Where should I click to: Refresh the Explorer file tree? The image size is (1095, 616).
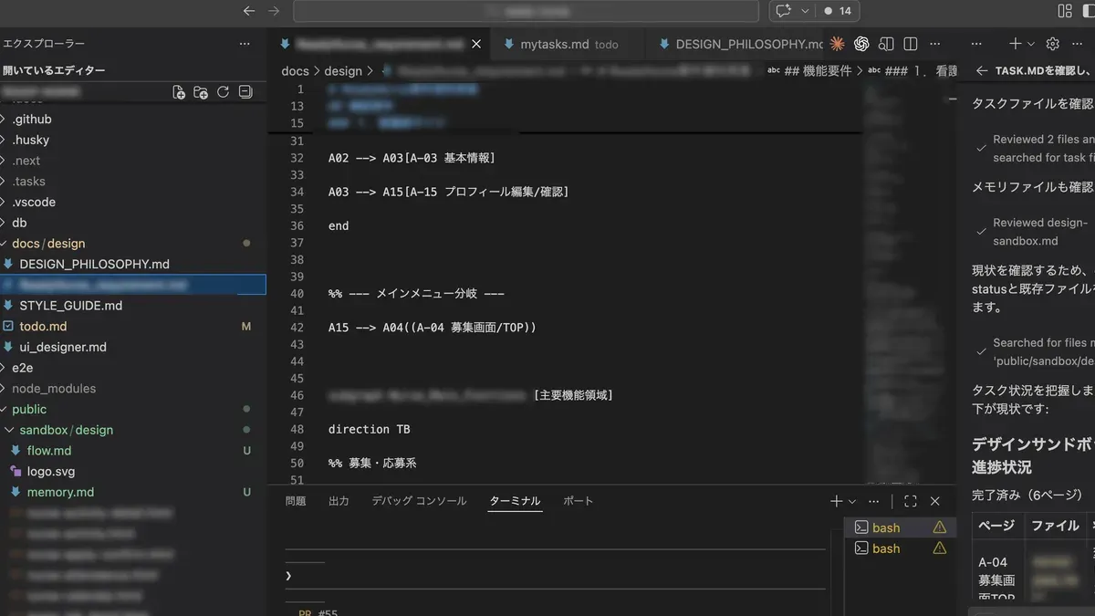point(223,92)
